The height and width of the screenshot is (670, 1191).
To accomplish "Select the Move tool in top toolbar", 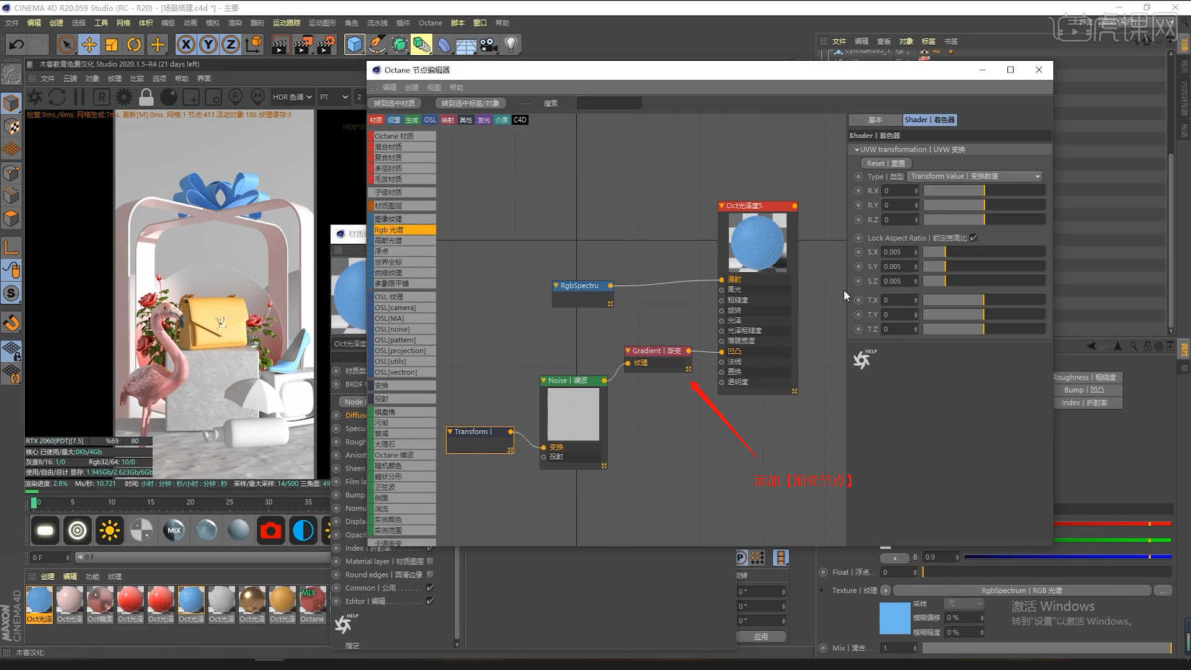I will 89,45.
